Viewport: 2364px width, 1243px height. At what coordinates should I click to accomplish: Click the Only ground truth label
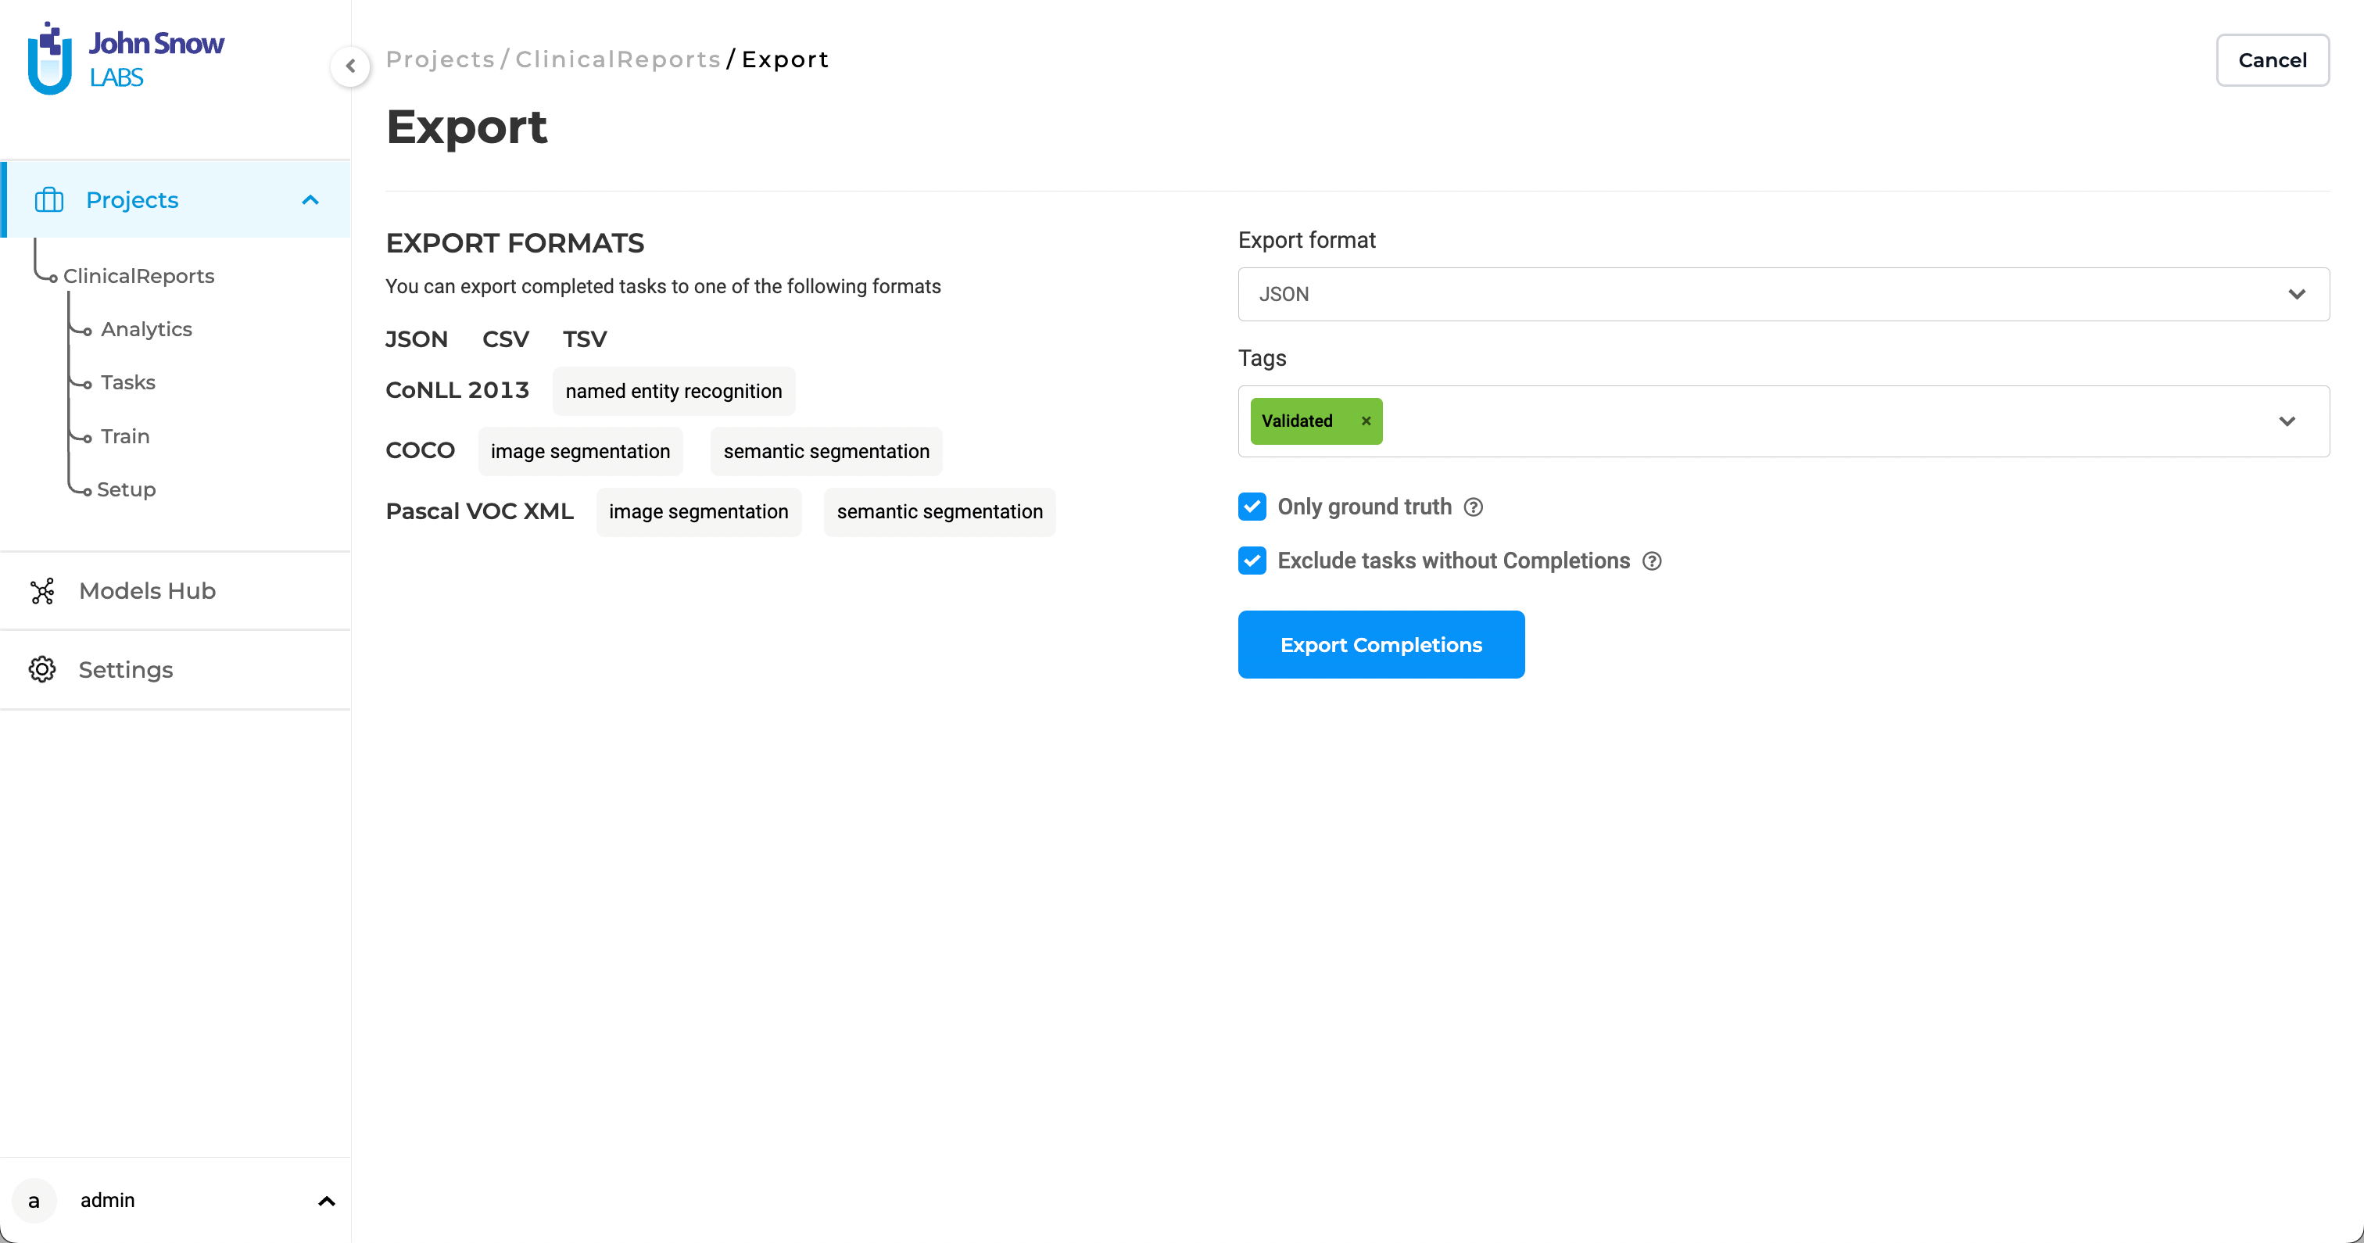point(1363,507)
